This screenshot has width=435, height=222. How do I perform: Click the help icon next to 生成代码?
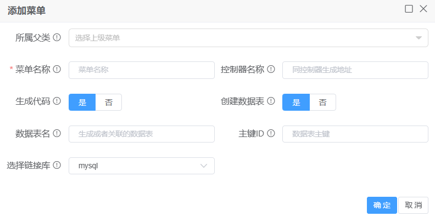pos(57,101)
